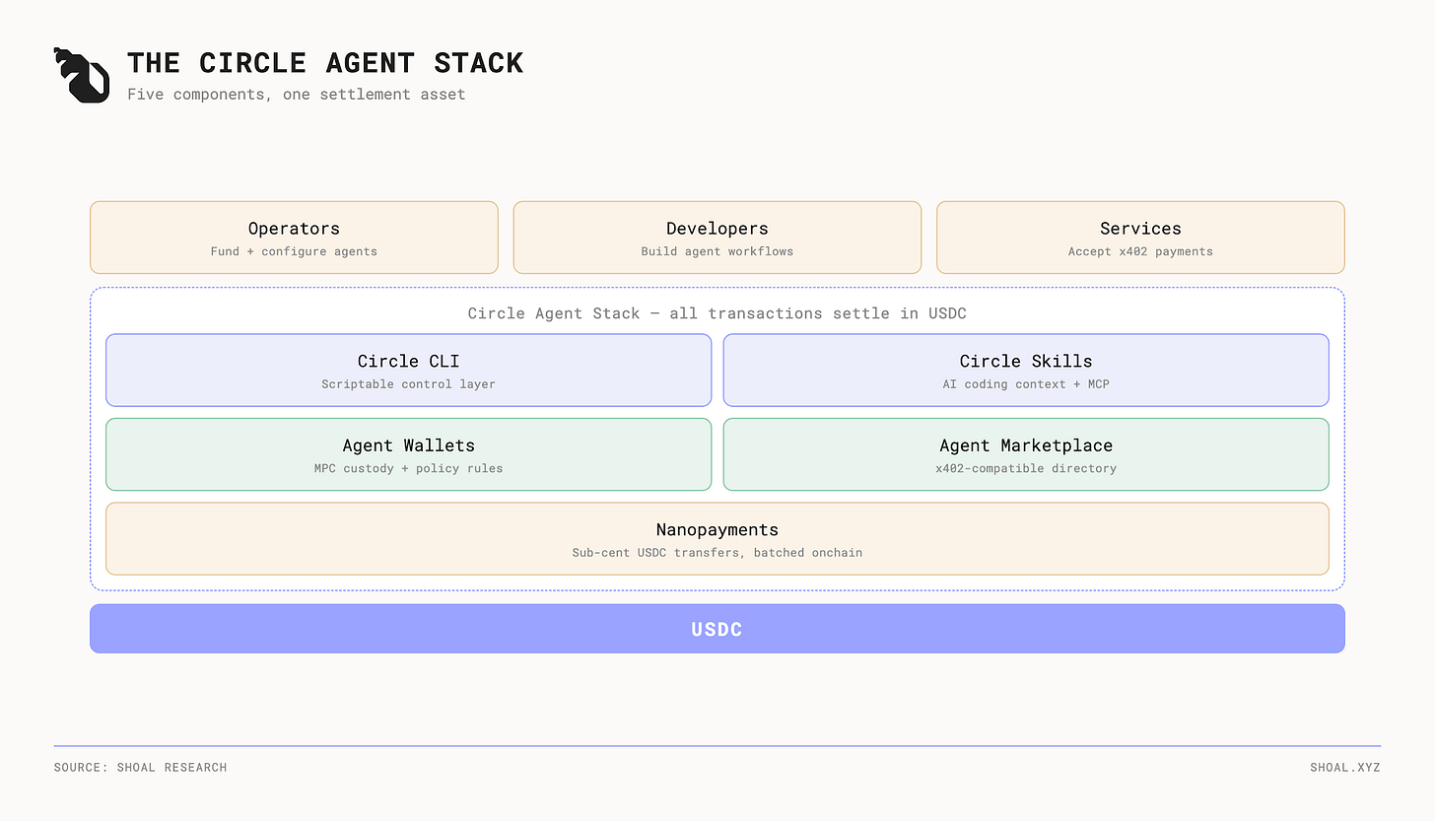Click 'Accept x402 payments' text
This screenshot has height=821, width=1435.
point(1140,251)
